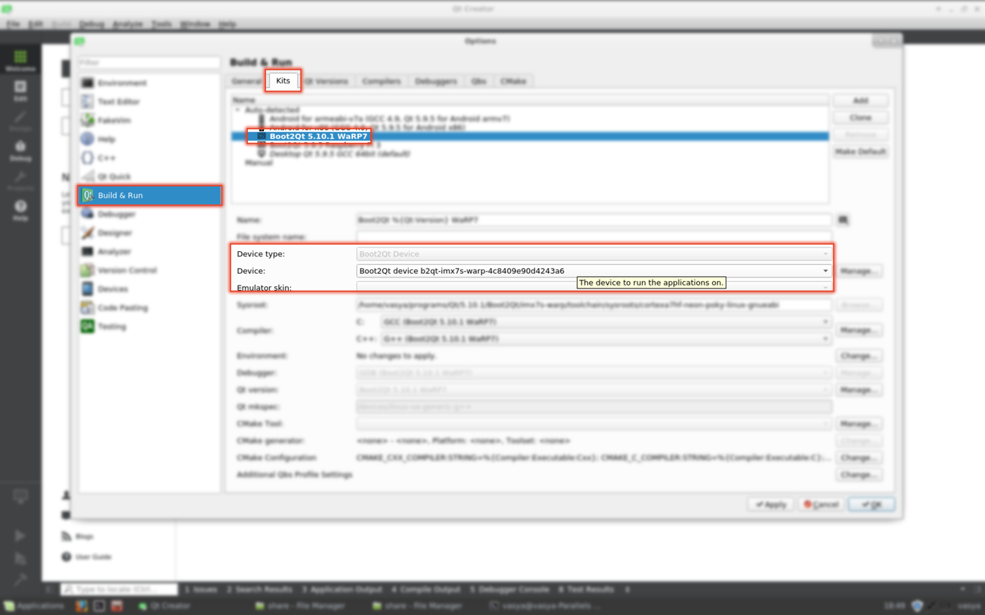Click the kit Name input field
Viewport: 985px width, 615px height.
[x=594, y=220]
